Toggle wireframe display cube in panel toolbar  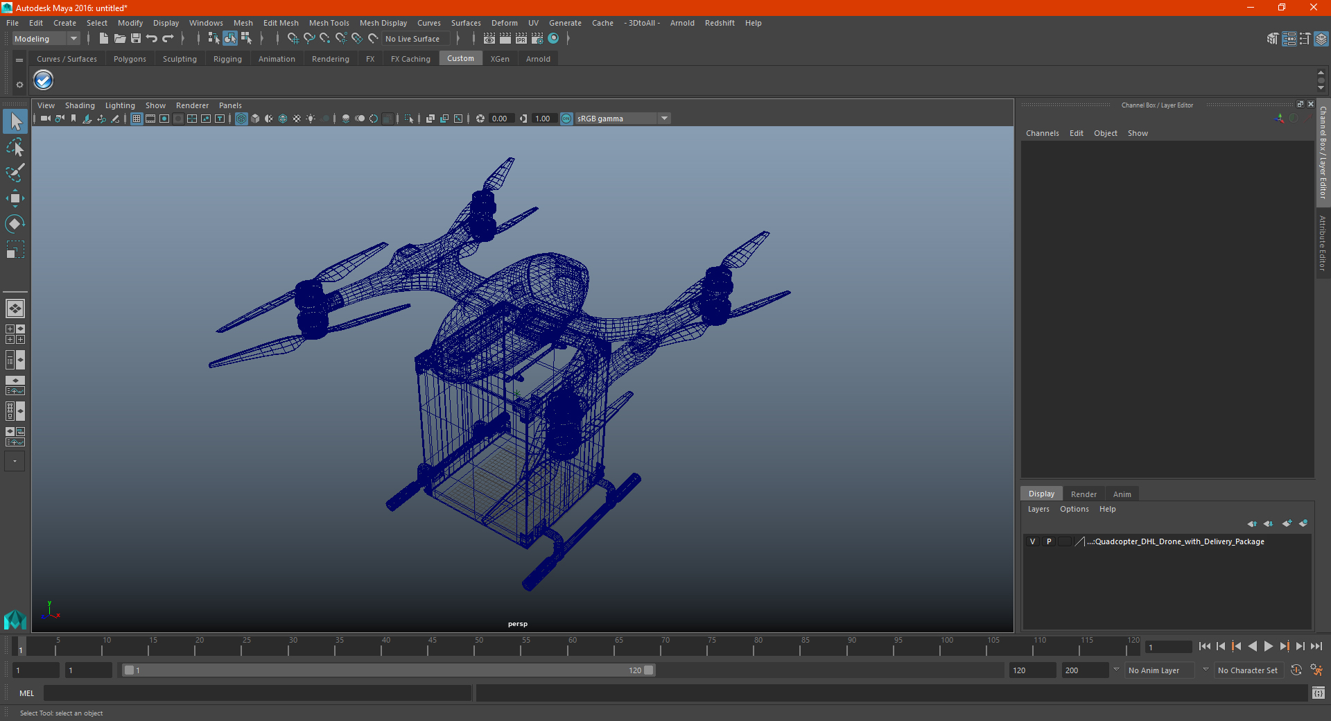coord(241,119)
